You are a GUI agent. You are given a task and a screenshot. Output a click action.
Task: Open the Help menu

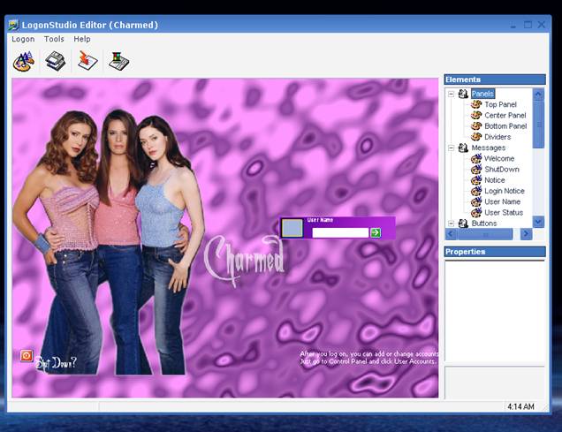point(82,39)
